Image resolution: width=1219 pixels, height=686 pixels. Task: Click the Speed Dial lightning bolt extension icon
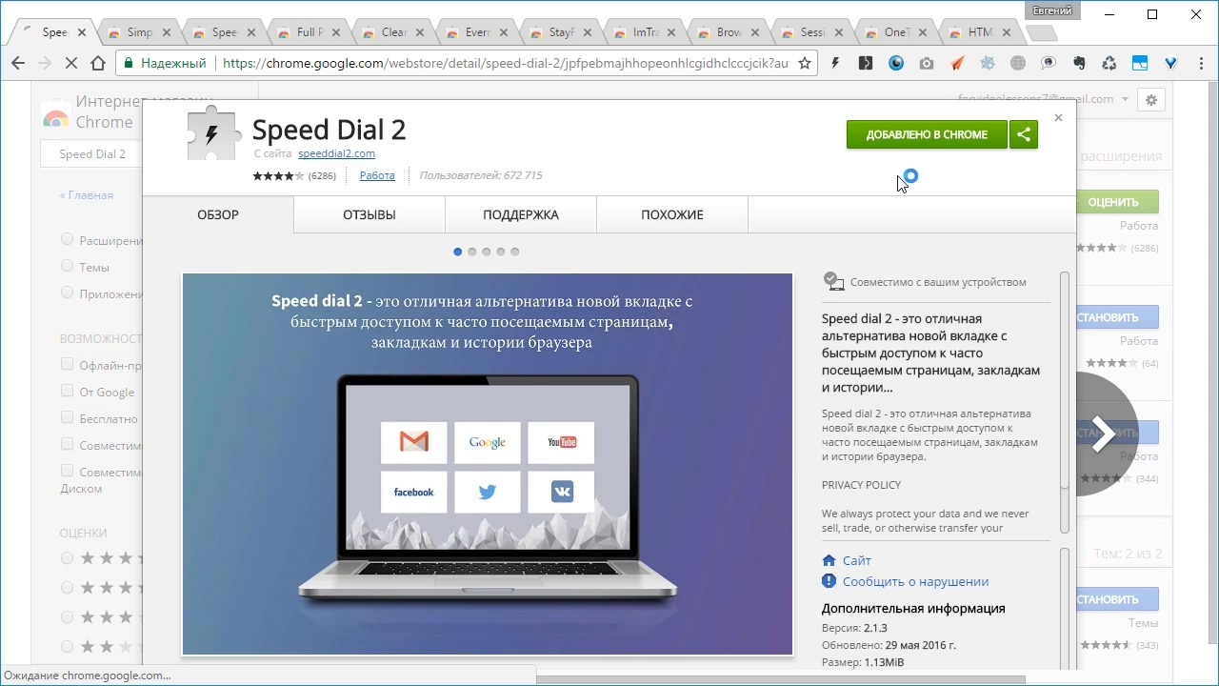835,64
